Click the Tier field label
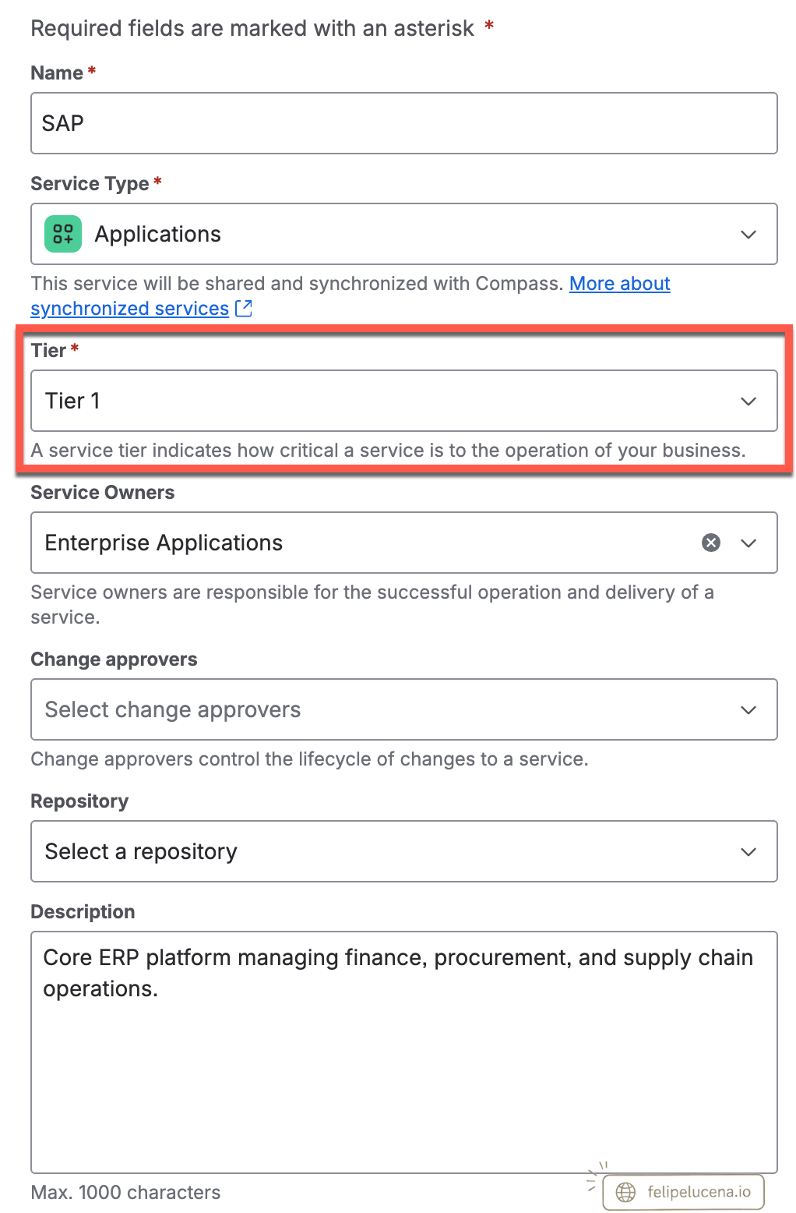 [x=48, y=350]
